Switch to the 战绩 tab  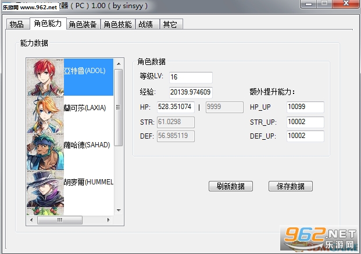pos(147,24)
